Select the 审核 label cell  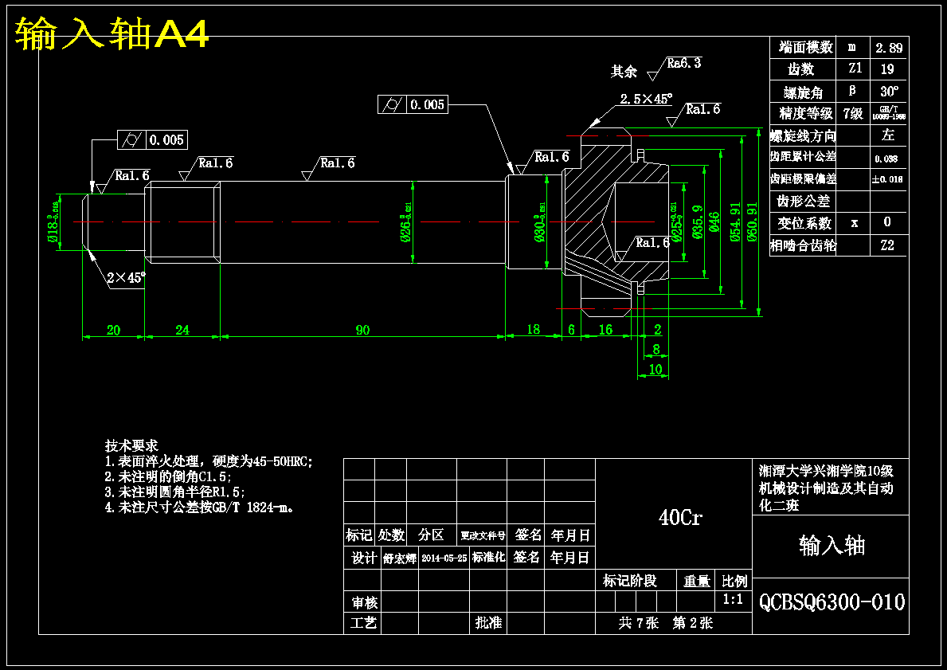click(x=365, y=601)
